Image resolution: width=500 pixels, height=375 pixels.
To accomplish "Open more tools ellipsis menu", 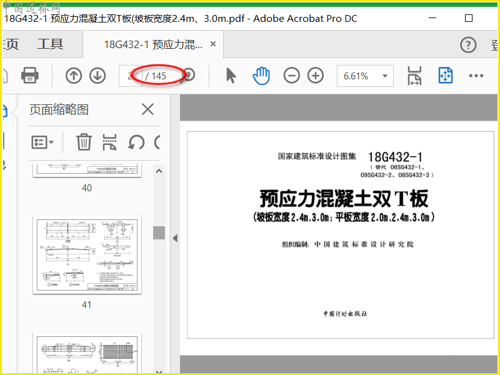I will (x=476, y=76).
